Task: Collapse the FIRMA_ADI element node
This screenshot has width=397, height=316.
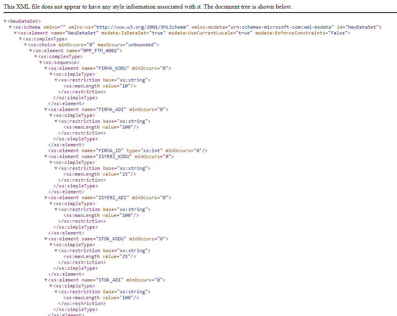Action: point(46,109)
